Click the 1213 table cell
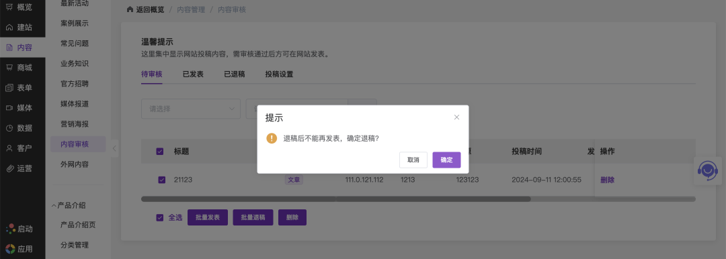 408,180
